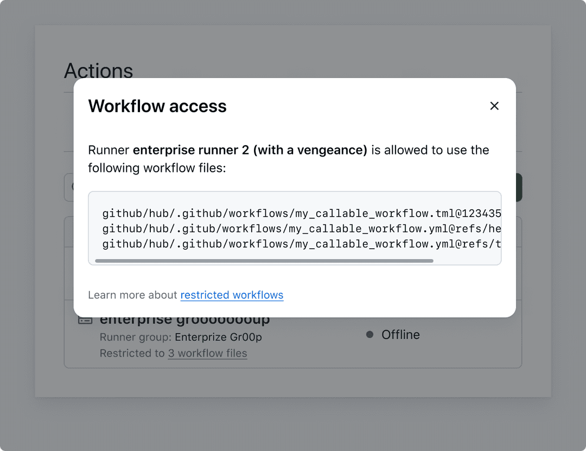Click the Learn more about helper text
Image resolution: width=586 pixels, height=451 pixels.
133,295
